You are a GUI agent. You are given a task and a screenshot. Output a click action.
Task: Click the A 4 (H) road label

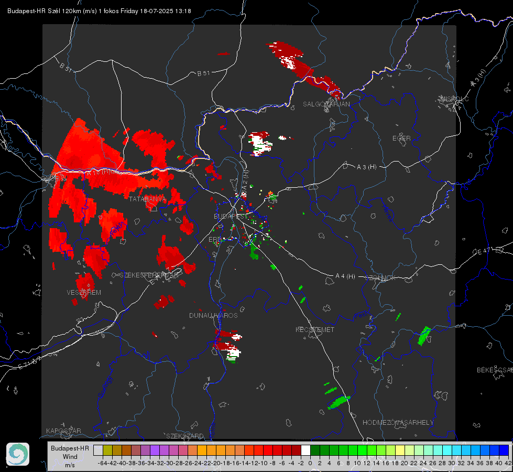(x=345, y=276)
